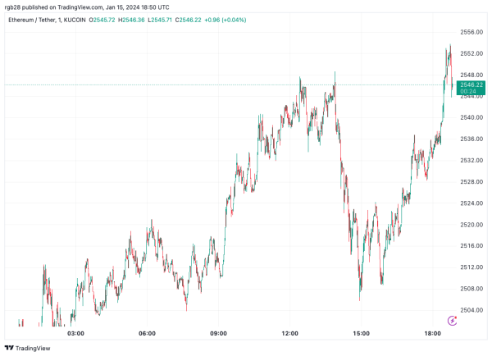Click the TradingView logo icon
Viewport: 492px width, 356px height.
(x=9, y=348)
